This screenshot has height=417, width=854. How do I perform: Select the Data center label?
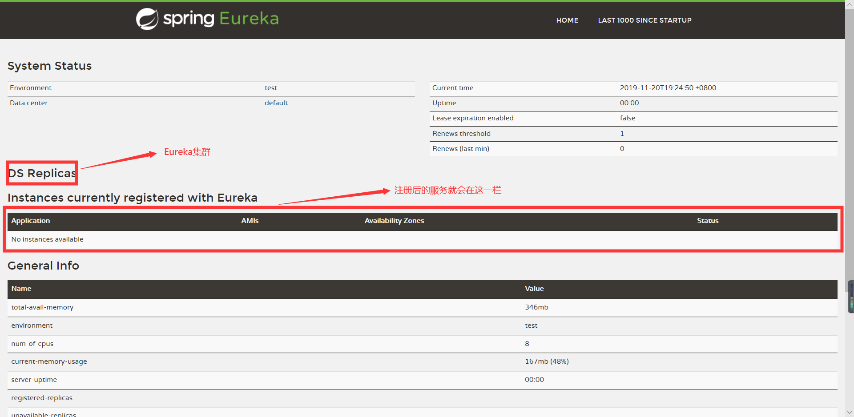coord(28,103)
